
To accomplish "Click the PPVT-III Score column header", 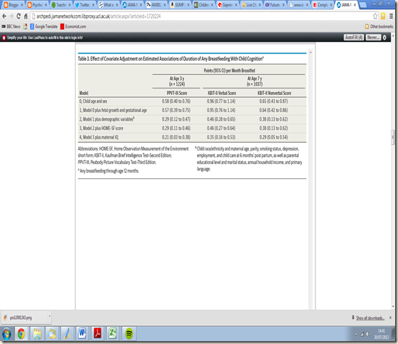I will click(177, 93).
